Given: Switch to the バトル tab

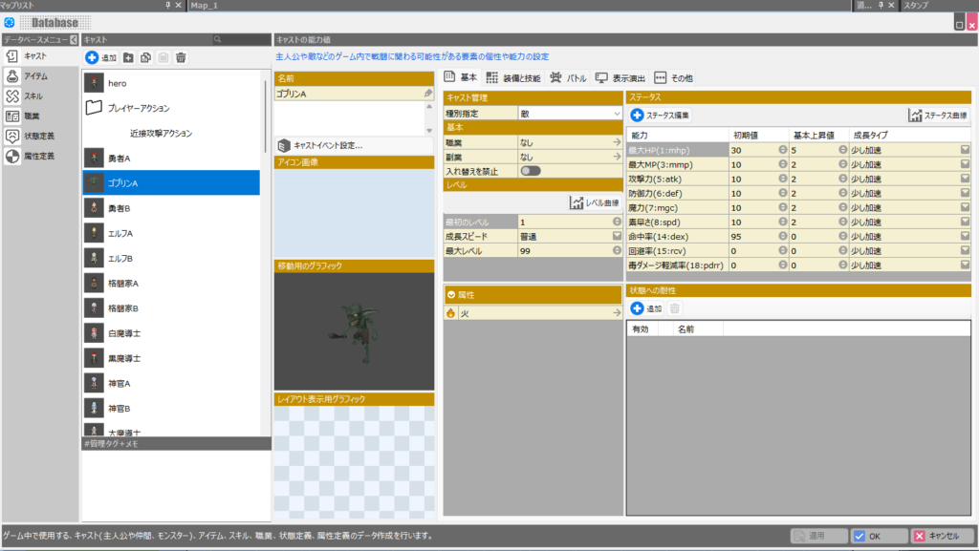Looking at the screenshot, I should [569, 78].
